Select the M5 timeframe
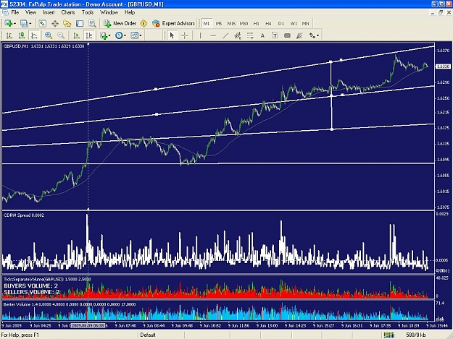The image size is (453, 339). [x=219, y=24]
